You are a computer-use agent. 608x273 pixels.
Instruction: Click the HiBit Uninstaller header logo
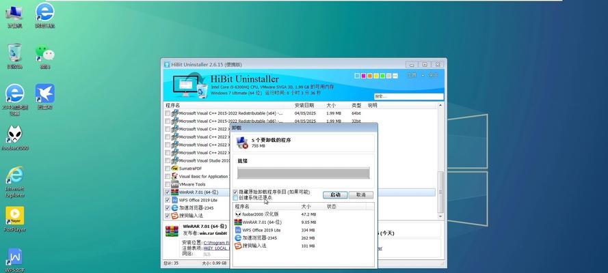point(190,85)
